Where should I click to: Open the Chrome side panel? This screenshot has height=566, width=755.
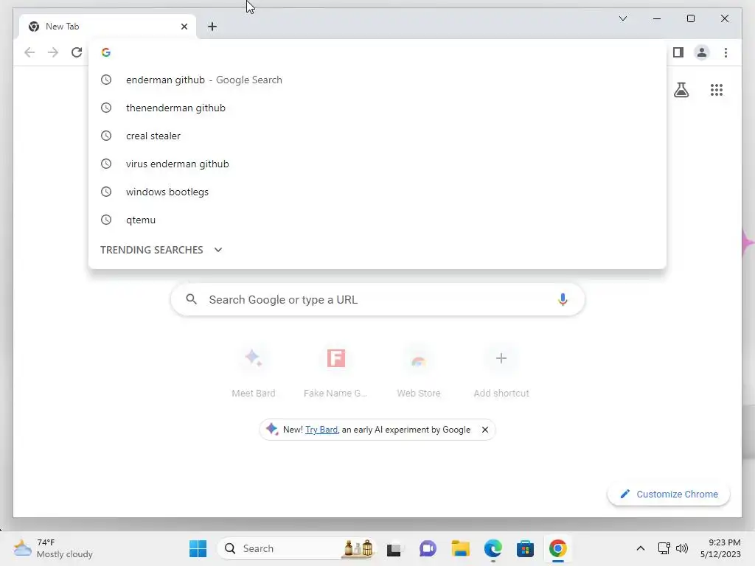678,52
